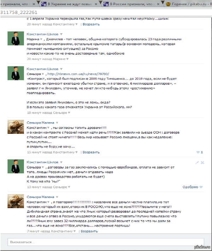Click the Одобряю approve link

[190, 187]
